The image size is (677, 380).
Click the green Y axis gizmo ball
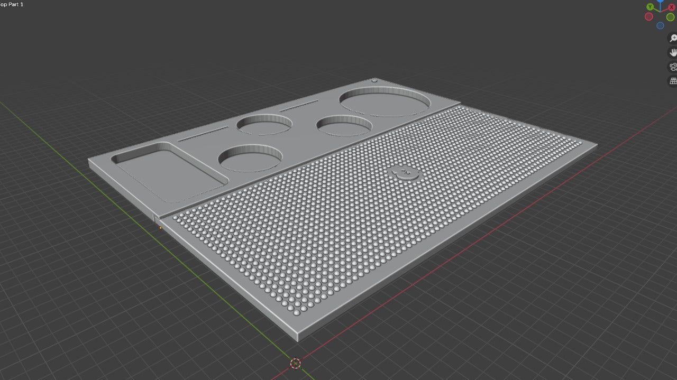point(649,7)
